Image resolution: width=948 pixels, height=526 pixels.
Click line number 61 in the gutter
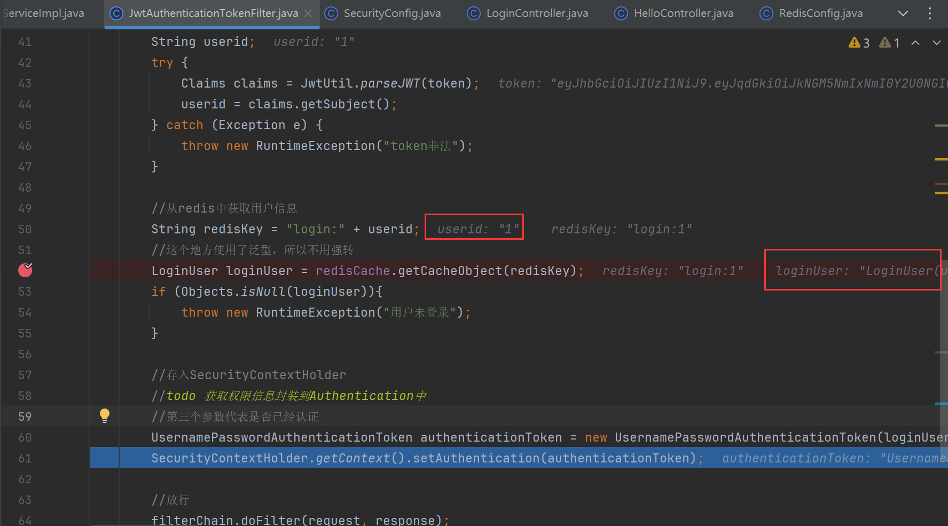point(25,458)
